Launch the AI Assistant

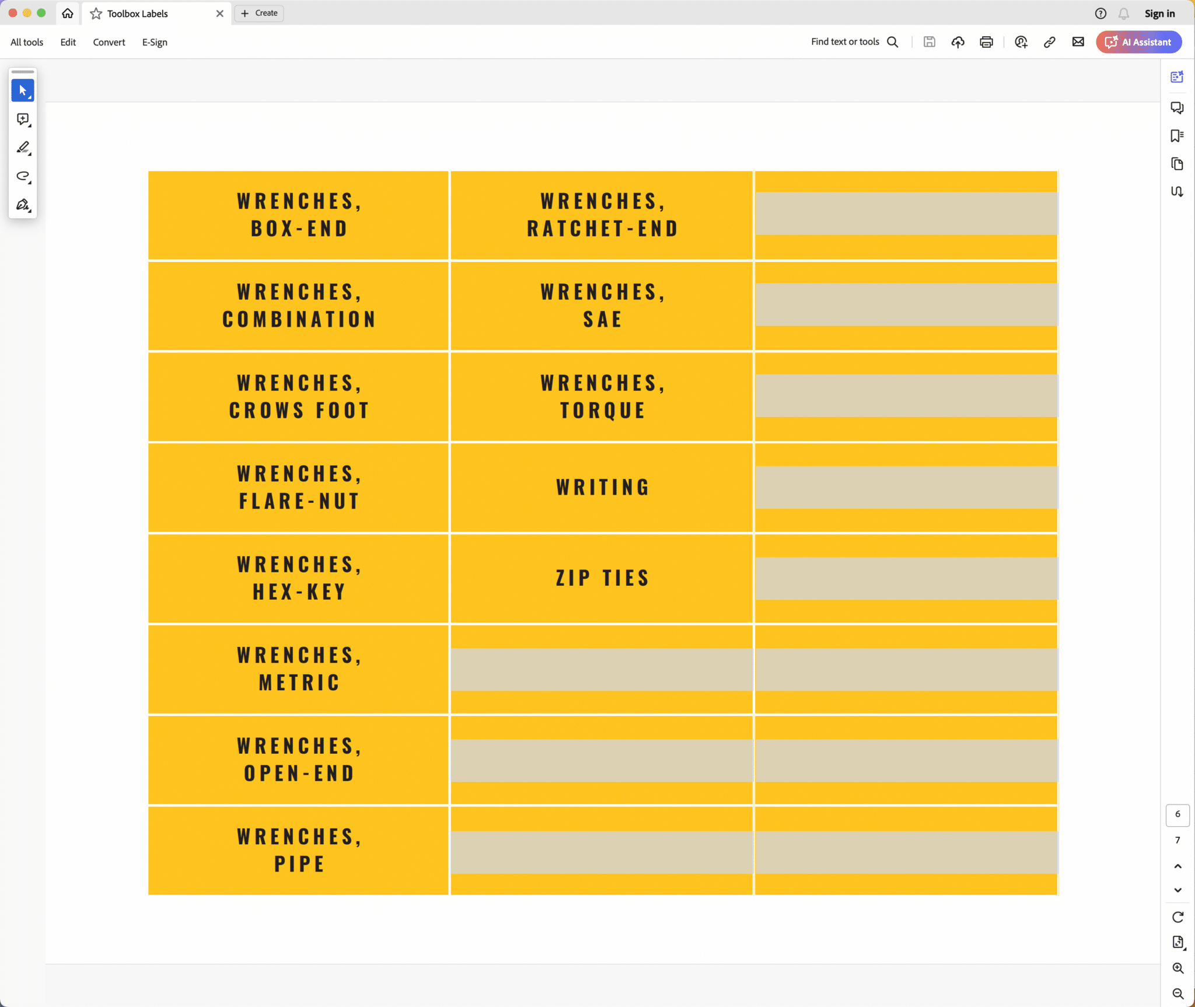[x=1138, y=42]
